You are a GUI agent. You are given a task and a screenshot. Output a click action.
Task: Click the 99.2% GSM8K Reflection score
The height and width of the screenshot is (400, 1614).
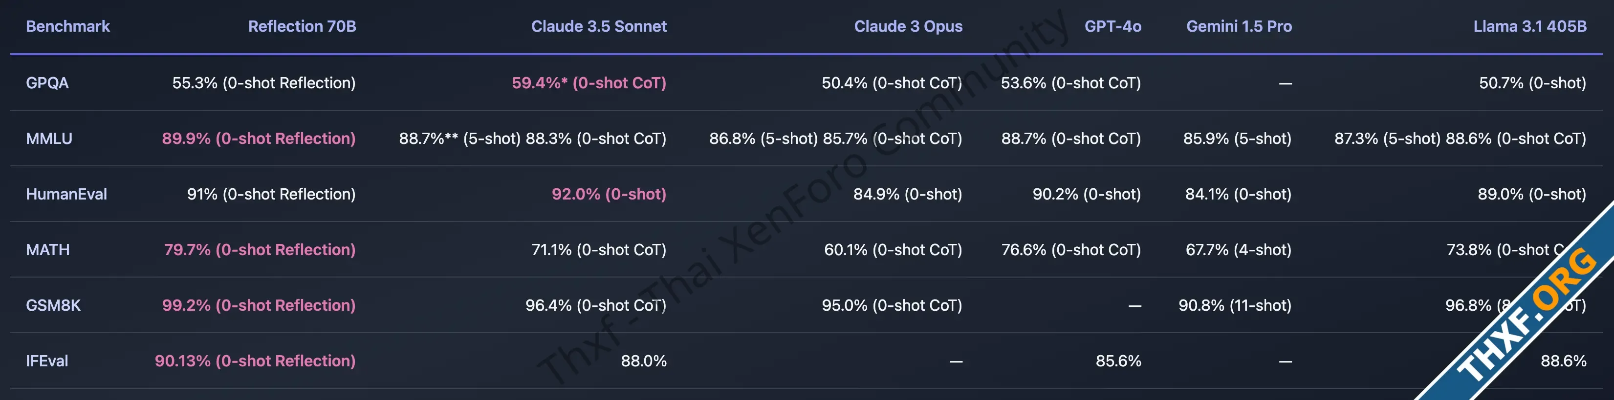coord(259,305)
